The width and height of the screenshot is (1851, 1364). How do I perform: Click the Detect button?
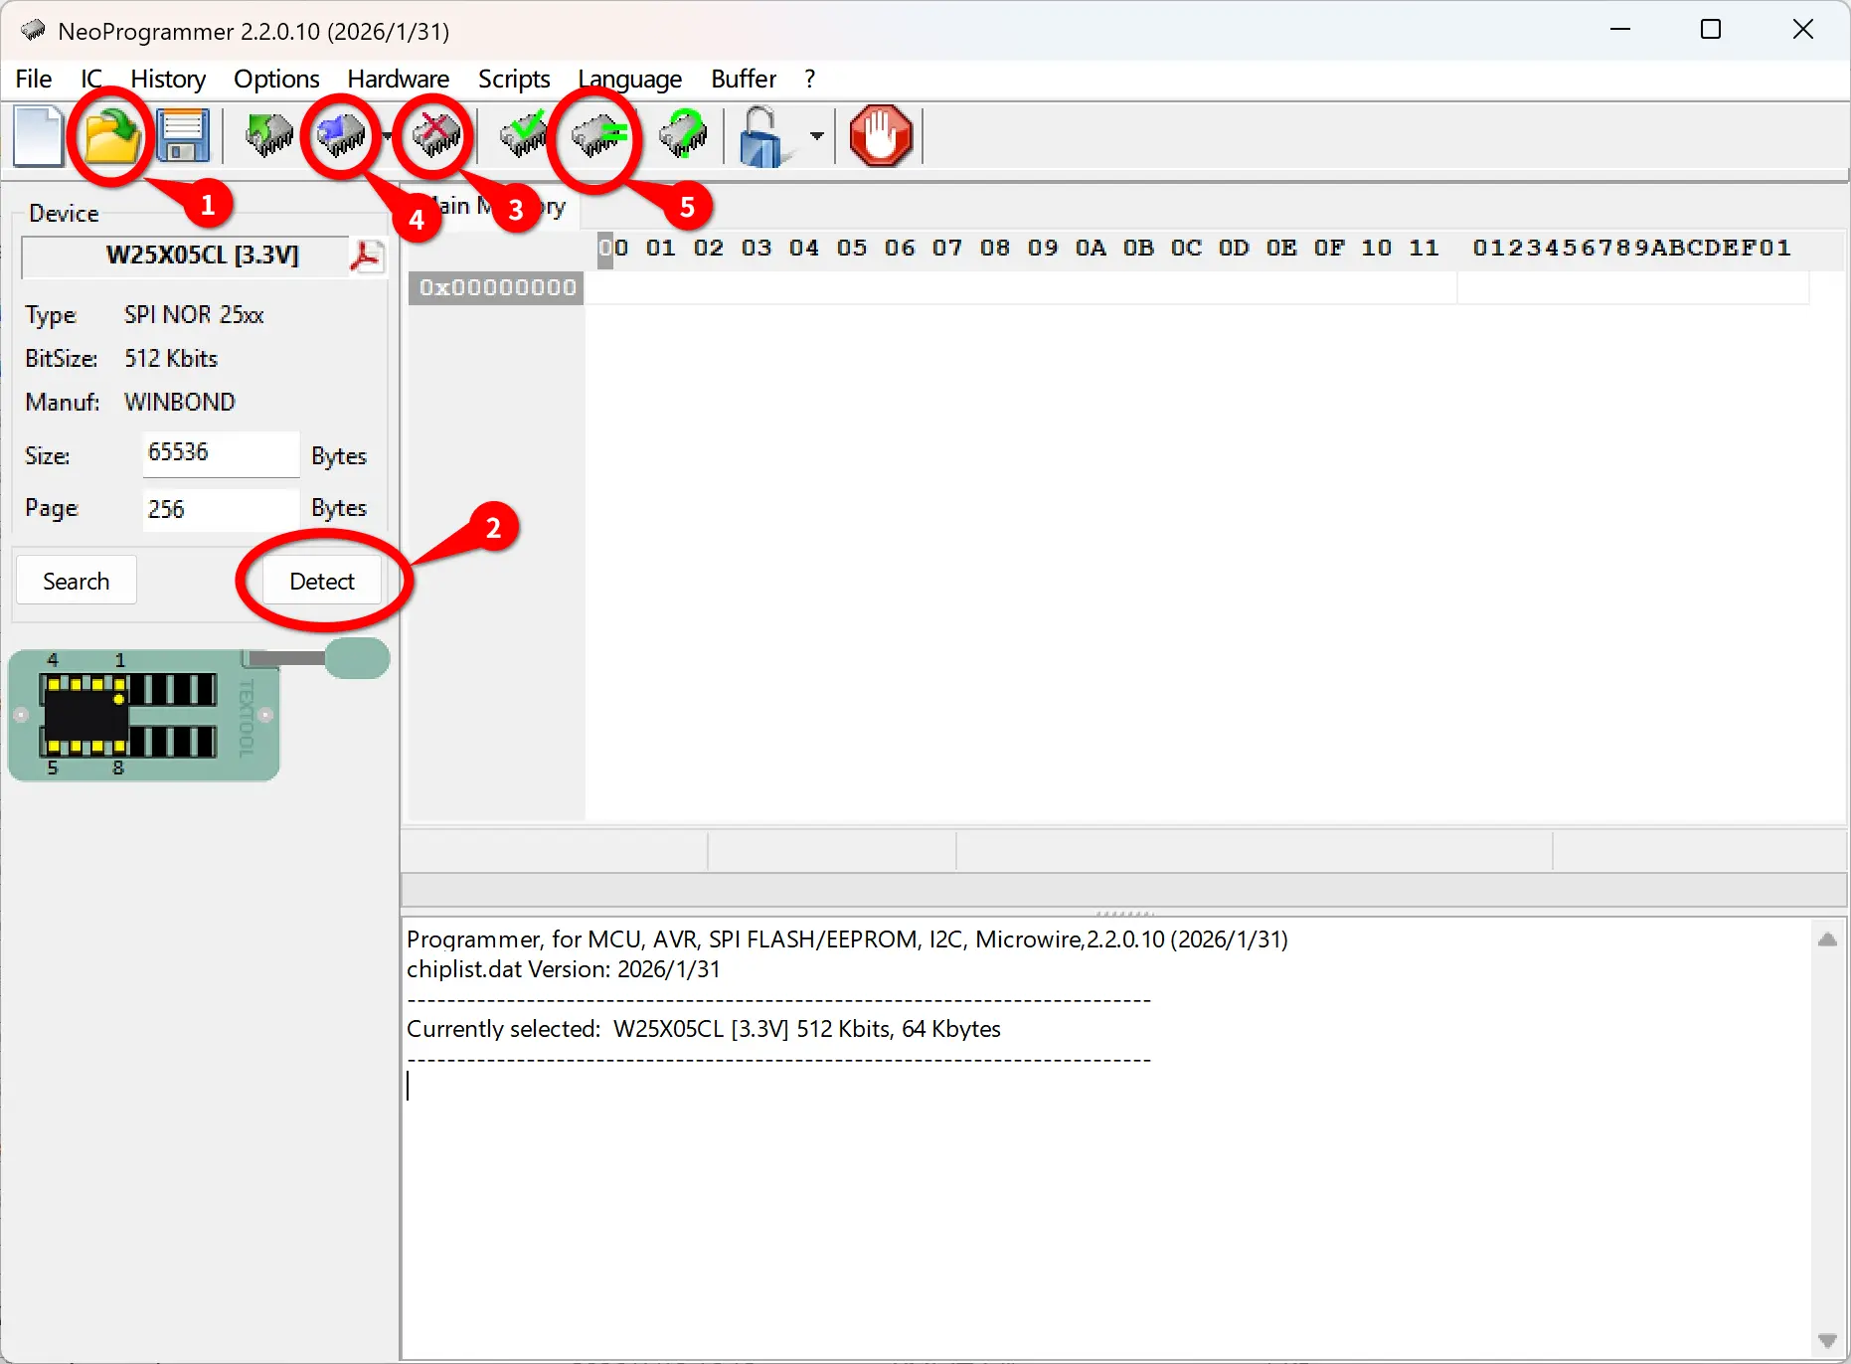[x=322, y=581]
